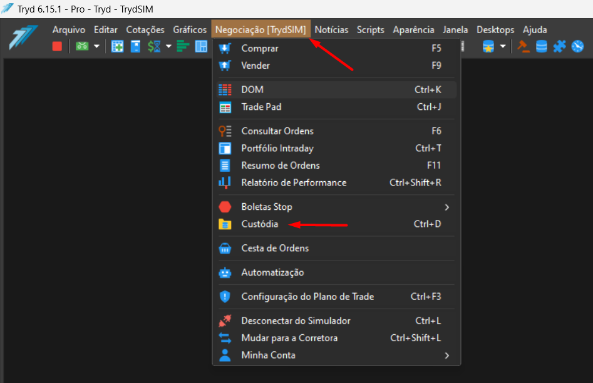Screen dimensions: 593x383
Task: Click the Resumo de Ordens document icon
Action: click(225, 166)
